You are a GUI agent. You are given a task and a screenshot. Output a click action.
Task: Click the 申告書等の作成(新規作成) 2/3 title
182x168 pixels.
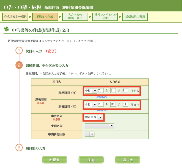tap(40, 30)
